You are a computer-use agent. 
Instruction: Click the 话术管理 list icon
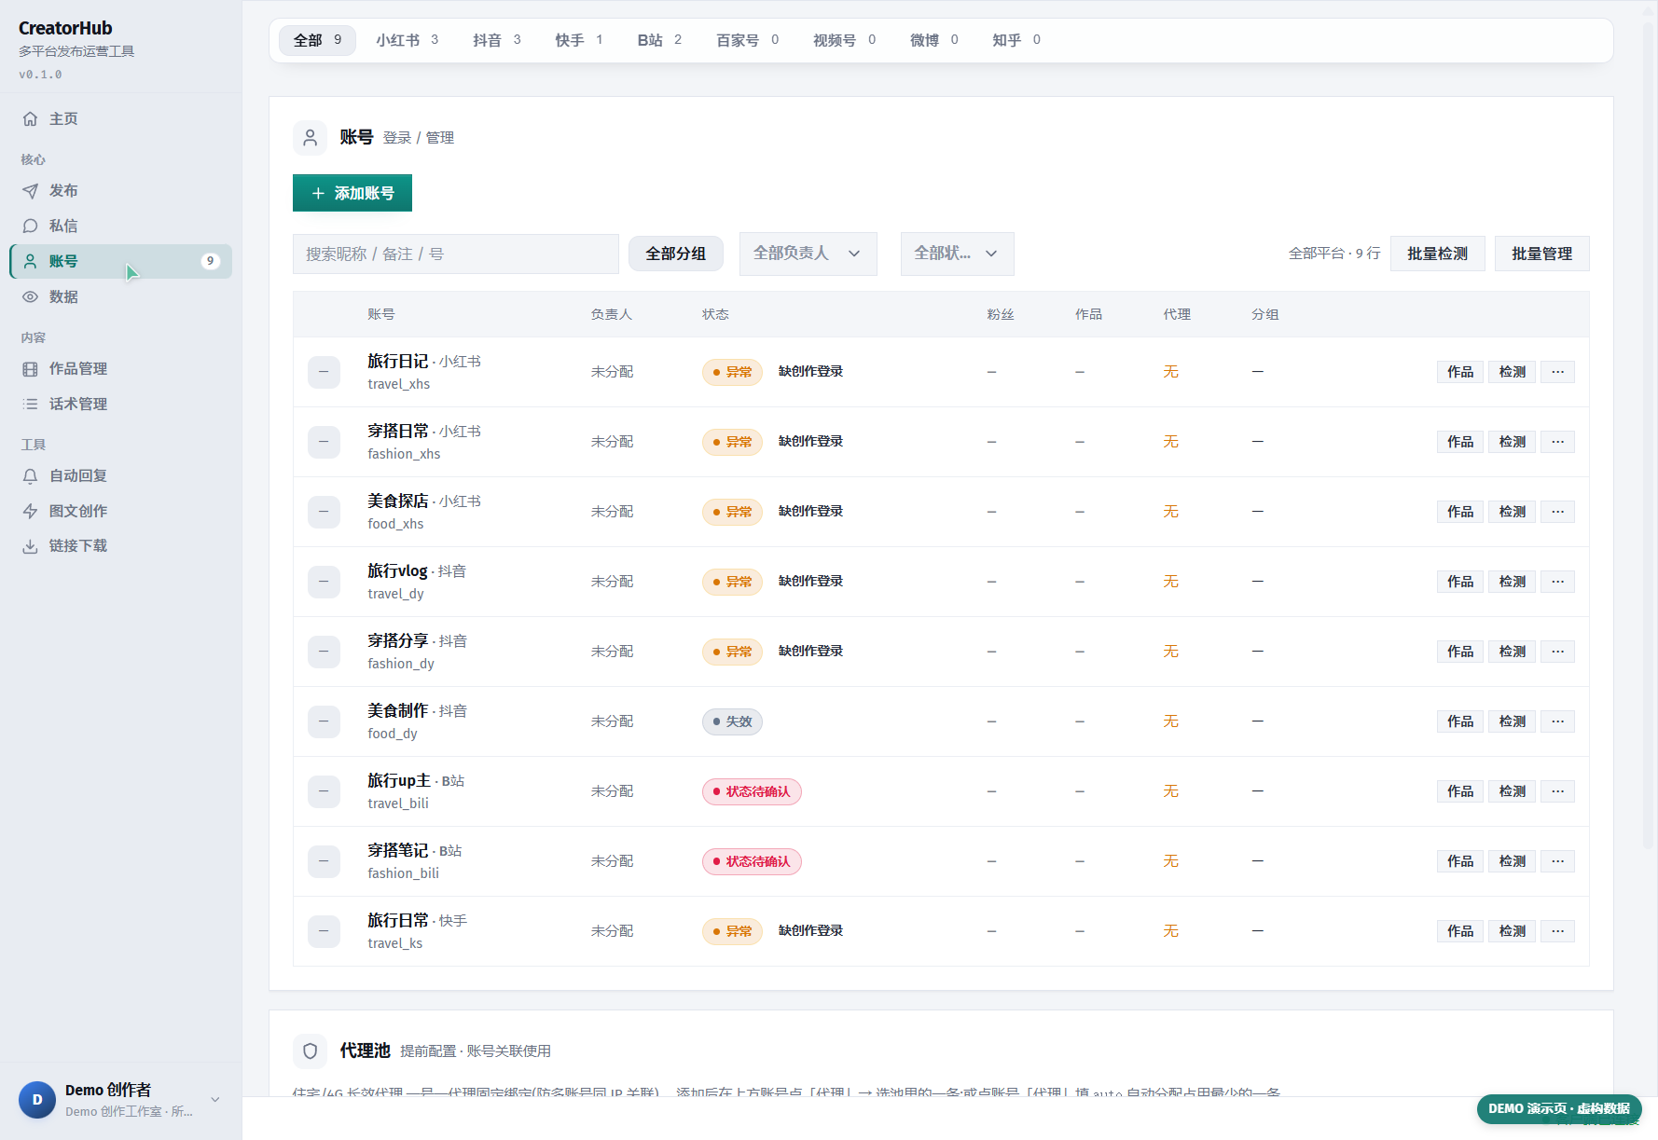[30, 405]
